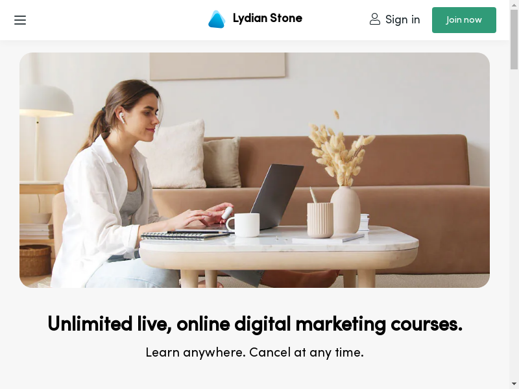519x389 pixels.
Task: Click the wicker basket in the photo
Action: 35,261
